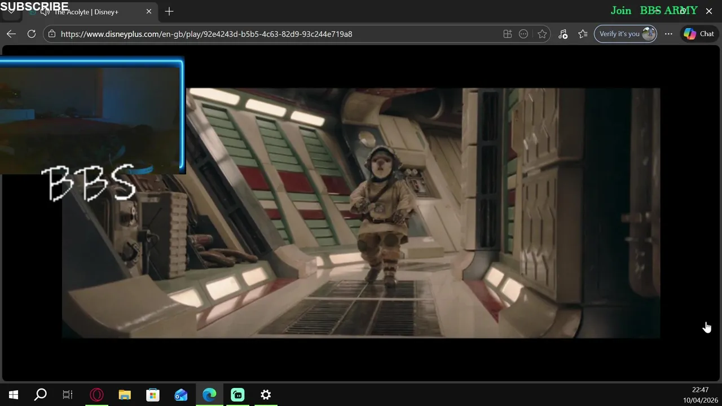Open the Favourites list

coord(583,34)
